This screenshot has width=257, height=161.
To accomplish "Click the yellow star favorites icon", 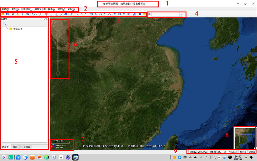I will coord(17,14).
